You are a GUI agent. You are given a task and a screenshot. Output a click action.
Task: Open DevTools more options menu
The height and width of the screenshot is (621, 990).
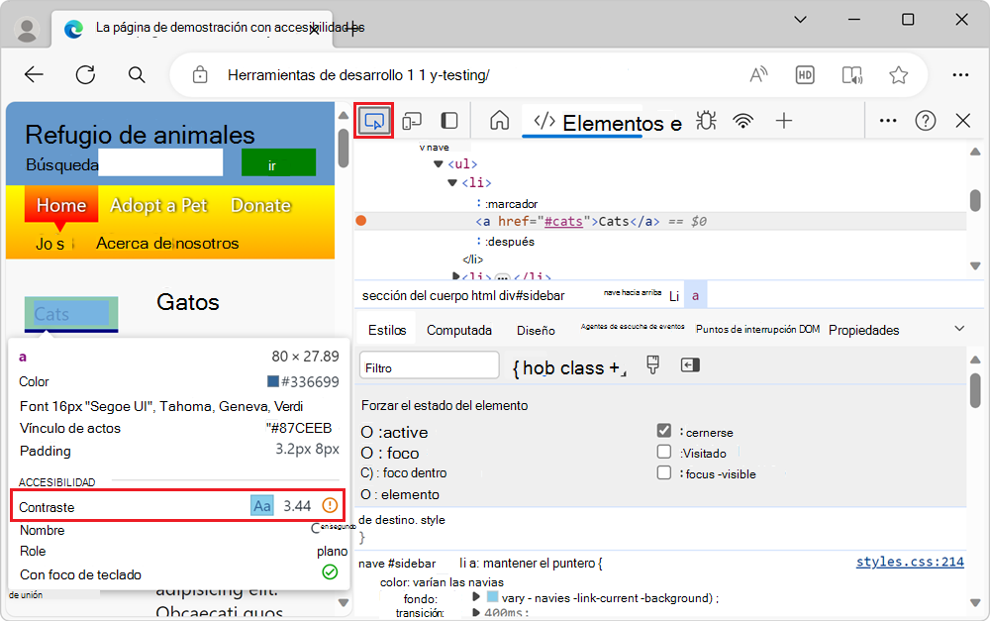[887, 120]
